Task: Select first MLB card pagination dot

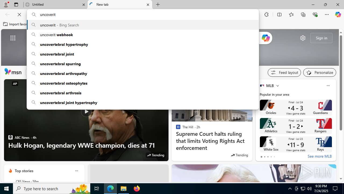Action: click(x=261, y=157)
